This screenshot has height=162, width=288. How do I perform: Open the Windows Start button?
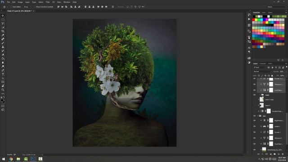tap(4, 159)
